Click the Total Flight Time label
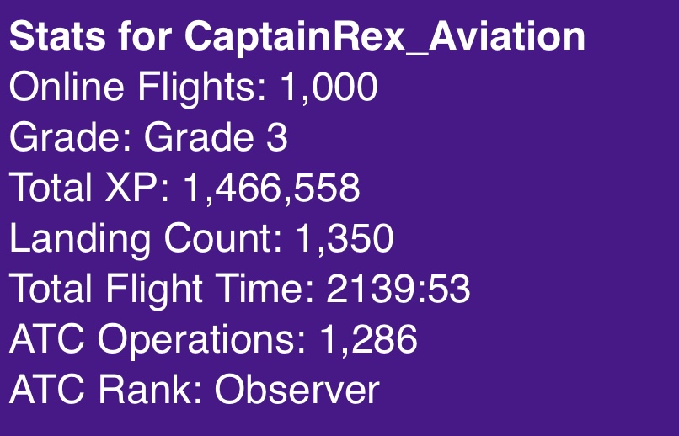 tap(162, 289)
